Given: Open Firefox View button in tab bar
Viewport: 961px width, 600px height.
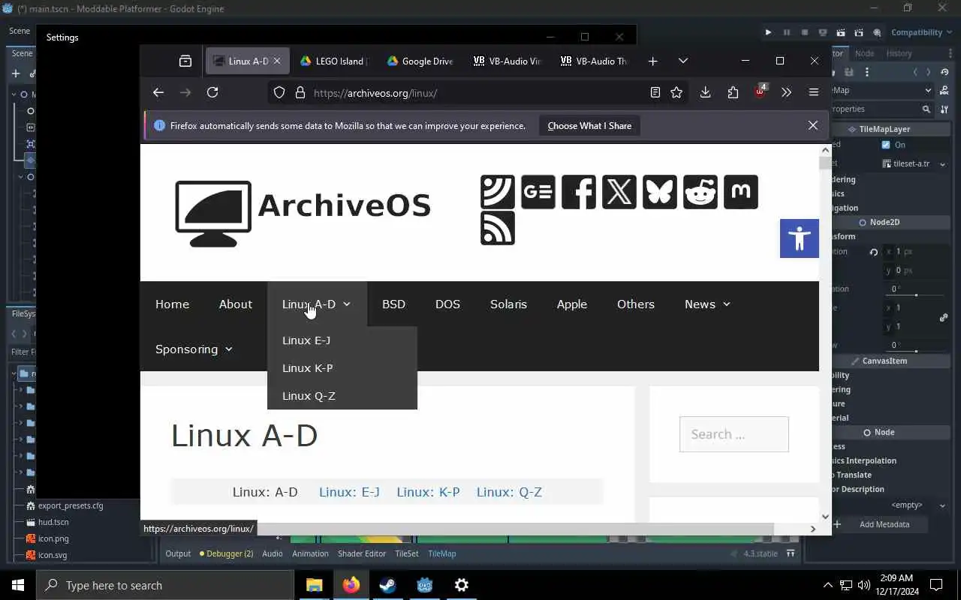Looking at the screenshot, I should pos(185,61).
